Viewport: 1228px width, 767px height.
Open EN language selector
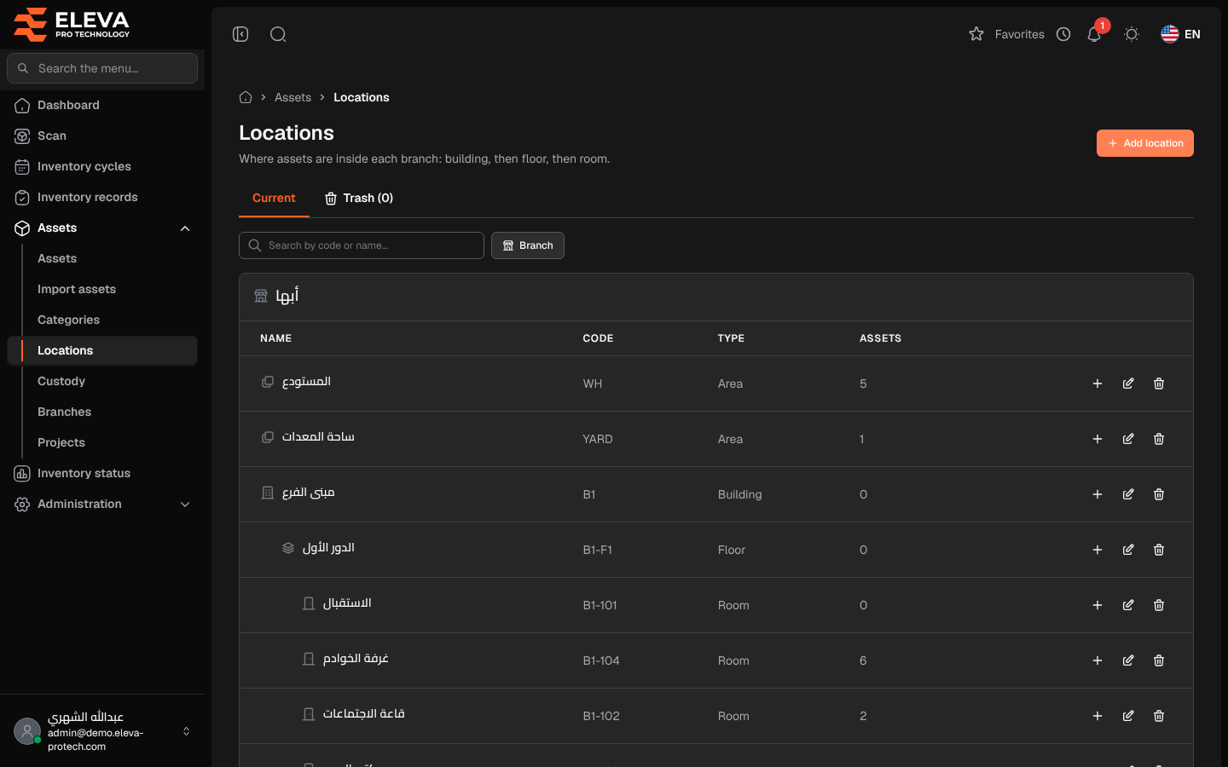[1180, 34]
